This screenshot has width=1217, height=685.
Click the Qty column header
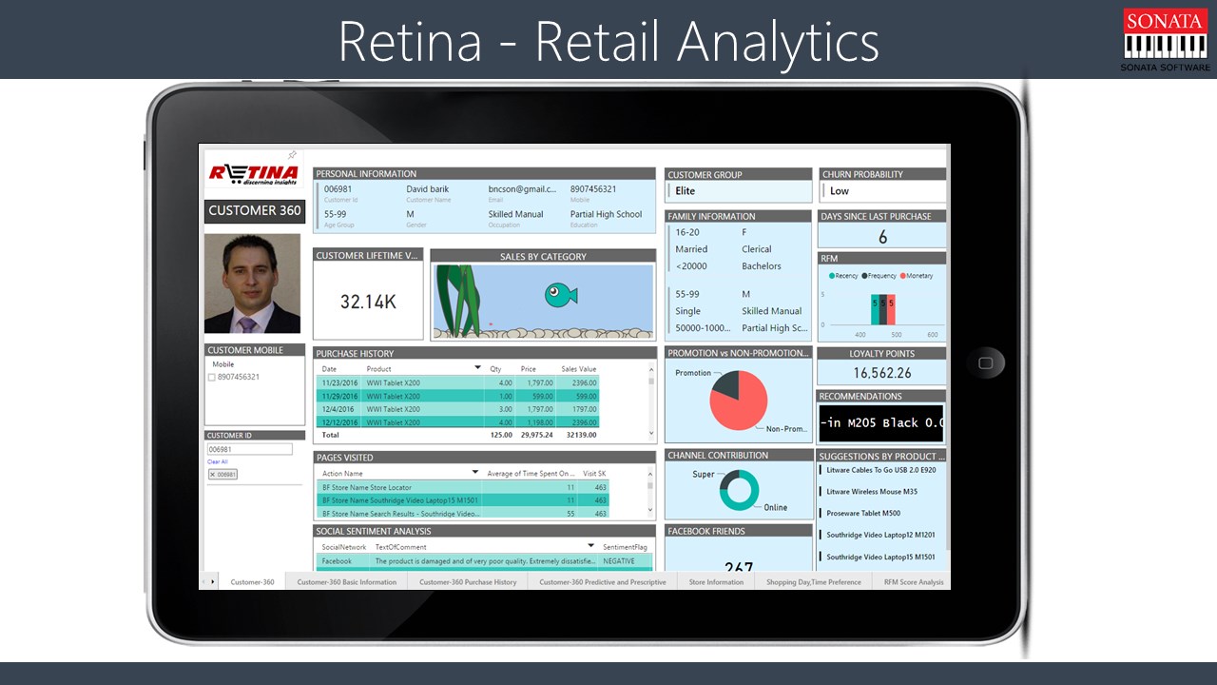495,368
